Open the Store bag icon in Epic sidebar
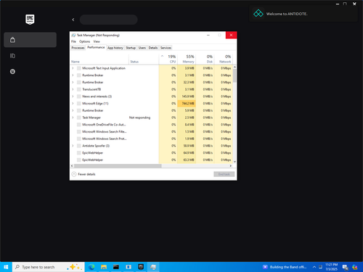 pos(12,40)
